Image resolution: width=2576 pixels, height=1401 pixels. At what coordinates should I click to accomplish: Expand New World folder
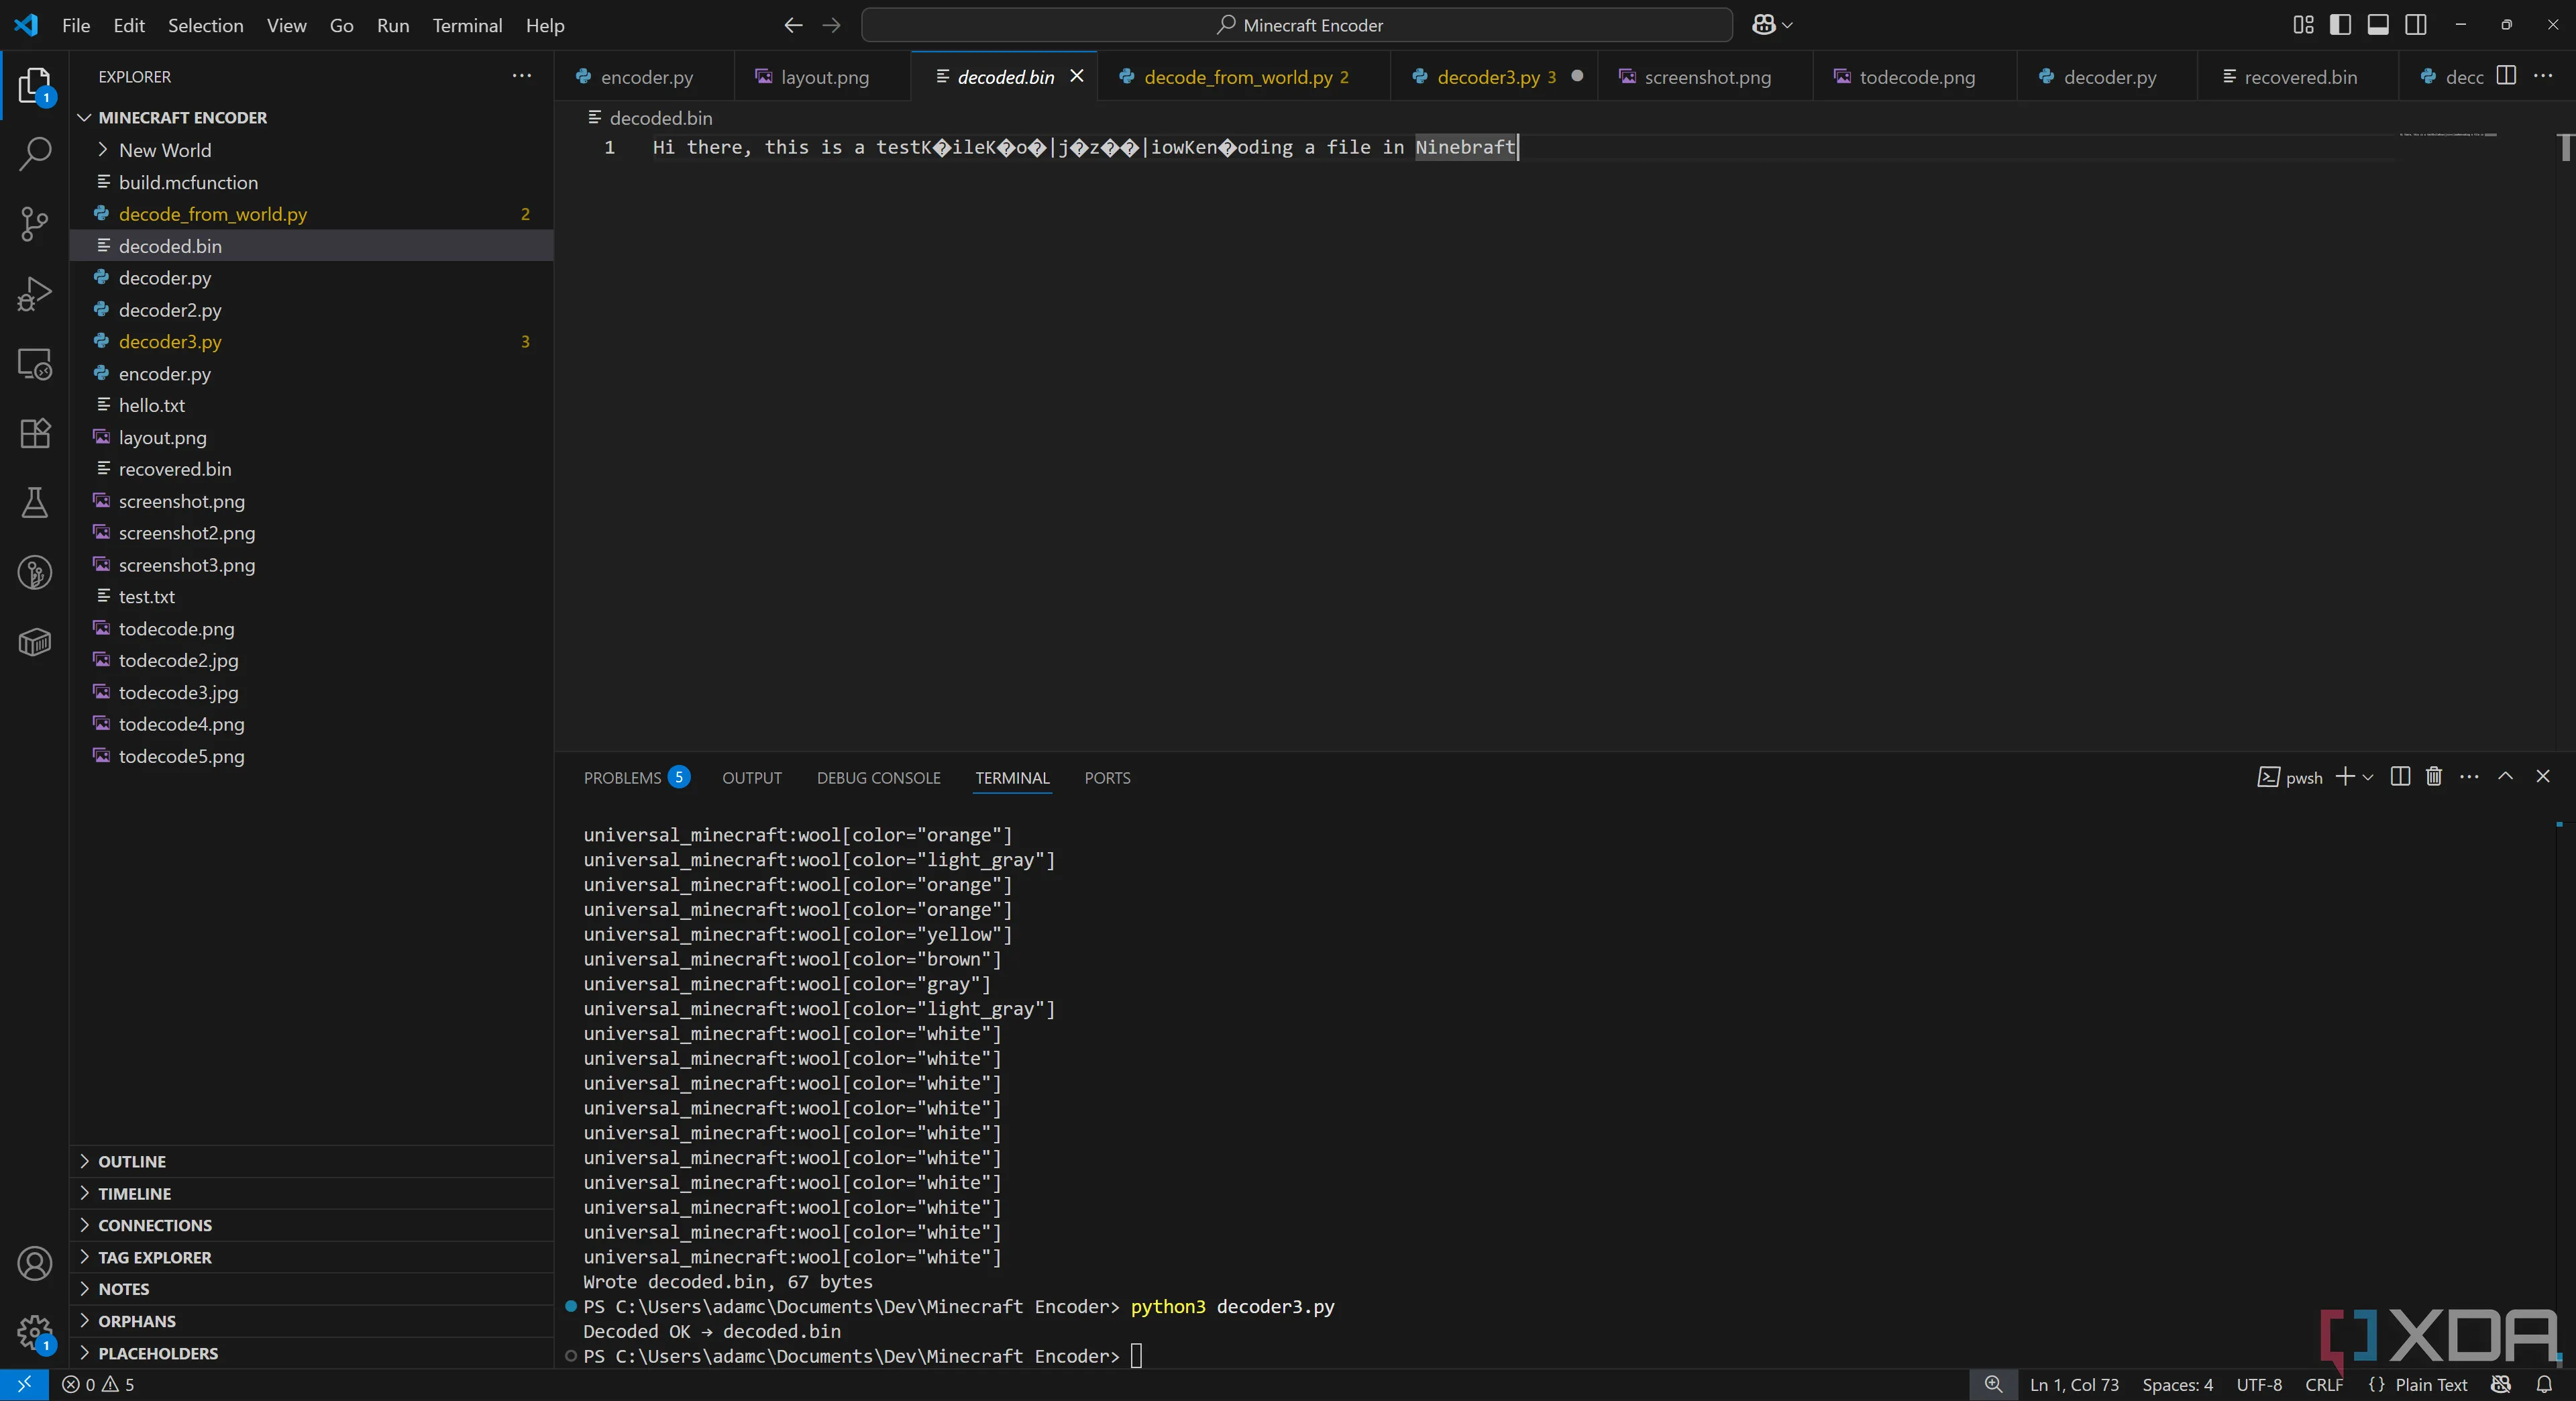tap(312, 150)
